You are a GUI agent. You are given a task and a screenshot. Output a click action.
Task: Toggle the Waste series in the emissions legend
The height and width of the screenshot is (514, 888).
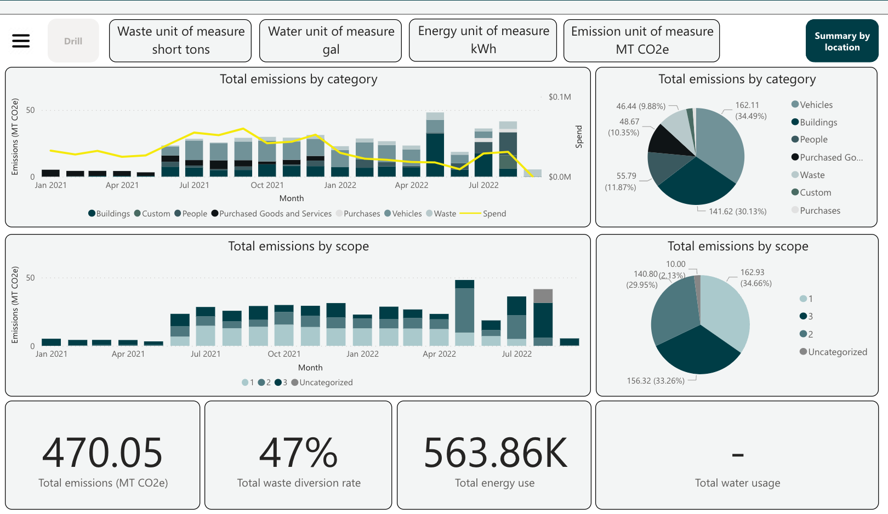(428, 213)
